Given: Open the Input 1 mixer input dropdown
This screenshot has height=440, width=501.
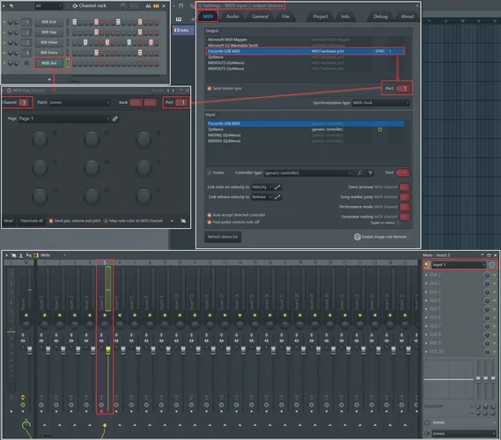Looking at the screenshot, I should tap(459, 265).
